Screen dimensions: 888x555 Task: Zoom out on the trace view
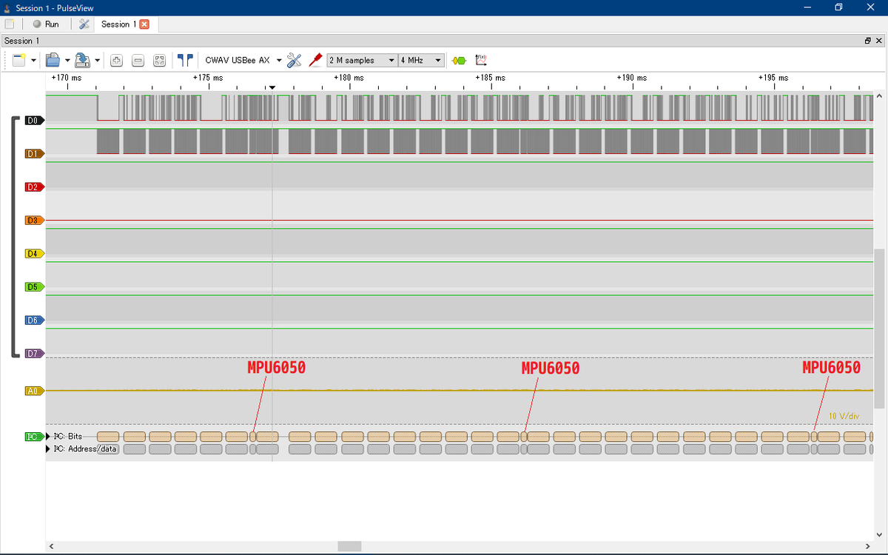click(x=138, y=61)
